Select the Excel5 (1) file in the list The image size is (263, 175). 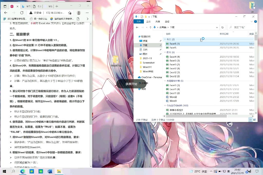click(175, 44)
